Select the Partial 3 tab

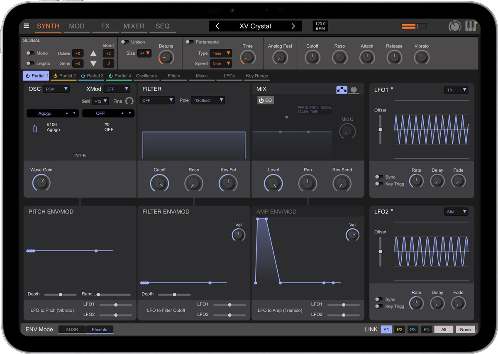point(91,76)
